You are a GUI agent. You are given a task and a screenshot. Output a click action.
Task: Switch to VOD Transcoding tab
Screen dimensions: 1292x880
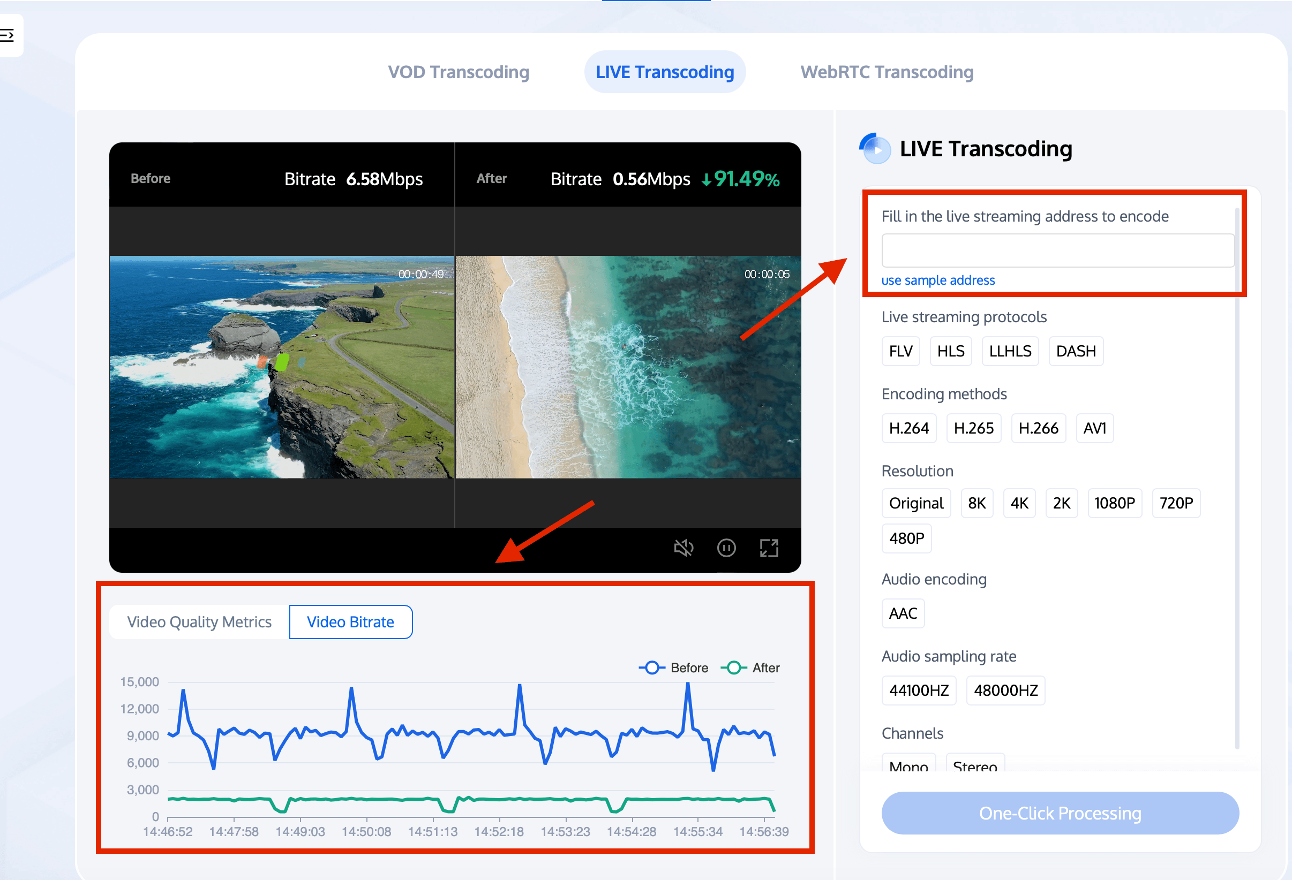458,72
